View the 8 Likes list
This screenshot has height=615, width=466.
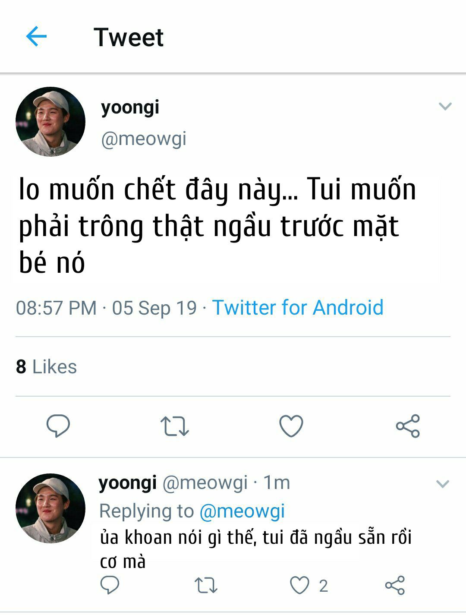(47, 367)
